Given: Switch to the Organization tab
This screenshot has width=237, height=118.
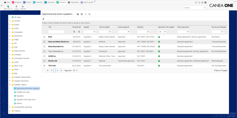Looking at the screenshot, I should [x=73, y=2].
